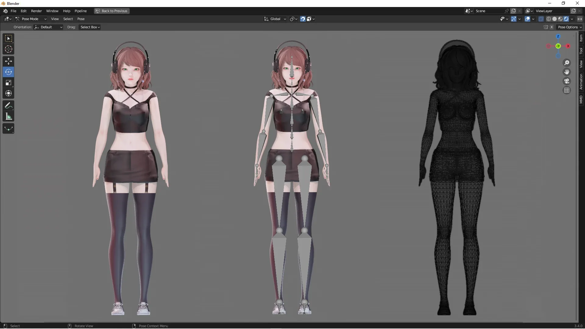Select the Measure tool

(8, 116)
